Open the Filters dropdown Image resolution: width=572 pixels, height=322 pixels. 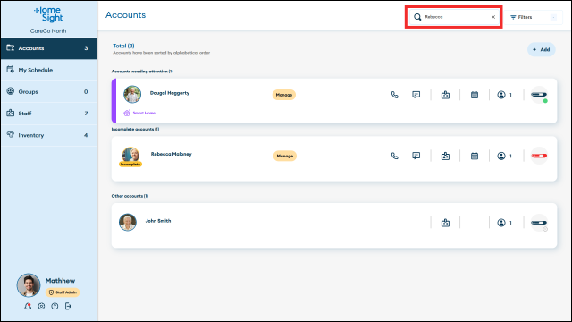tap(533, 17)
